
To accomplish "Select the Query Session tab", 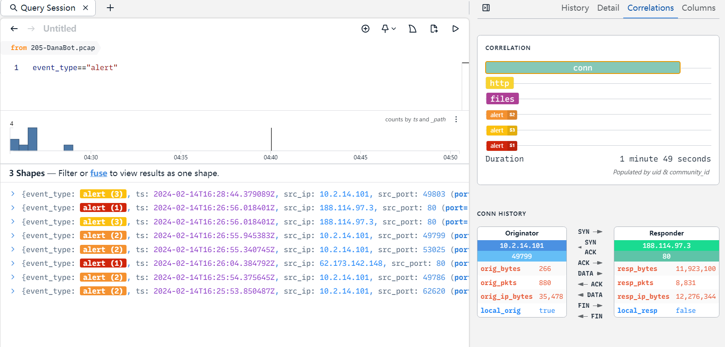I will point(48,8).
